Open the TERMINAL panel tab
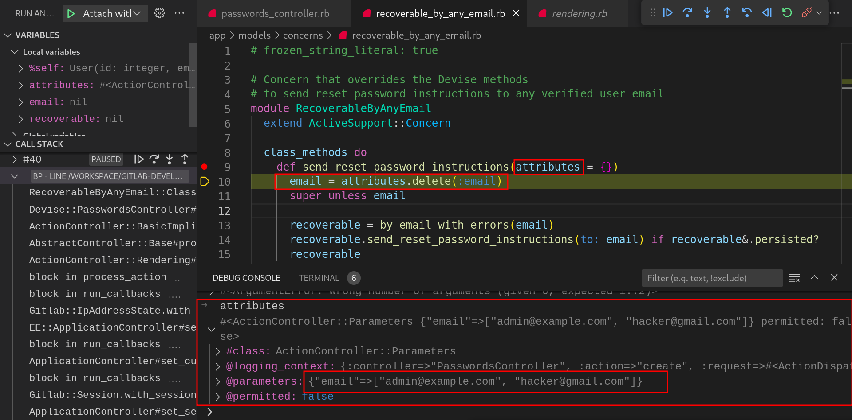Image resolution: width=852 pixels, height=420 pixels. 319,278
